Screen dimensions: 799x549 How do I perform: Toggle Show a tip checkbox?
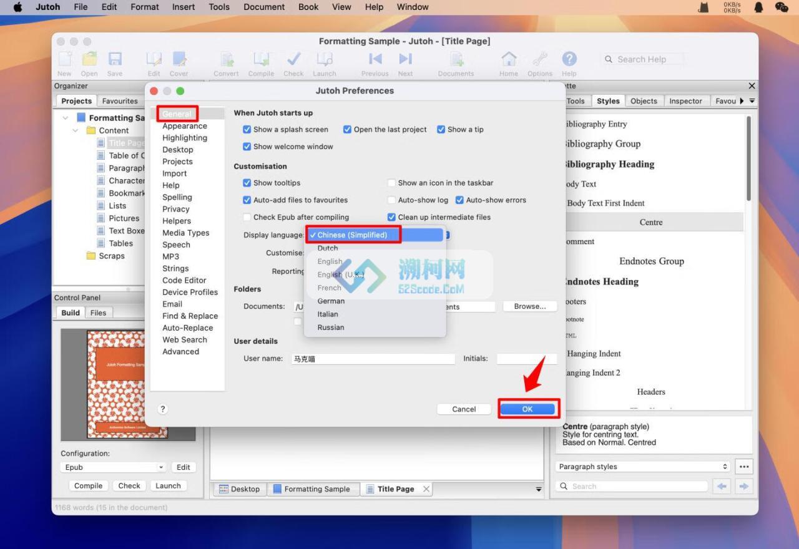[441, 130]
